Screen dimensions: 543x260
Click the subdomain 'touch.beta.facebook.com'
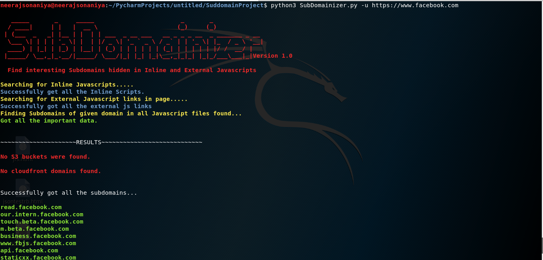pos(42,222)
